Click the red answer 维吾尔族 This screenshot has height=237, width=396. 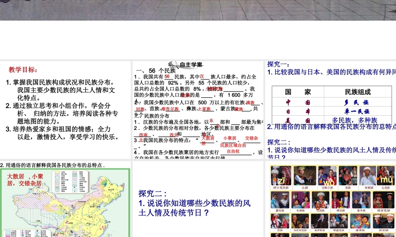170,109
